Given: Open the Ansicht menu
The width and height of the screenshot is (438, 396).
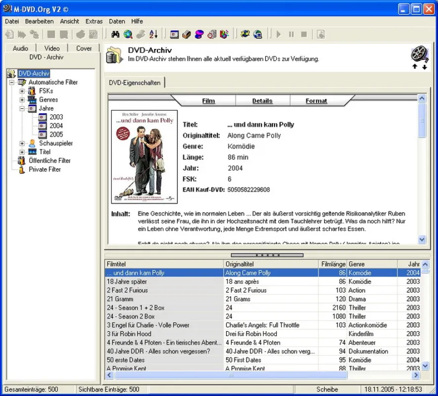Looking at the screenshot, I should coord(70,21).
